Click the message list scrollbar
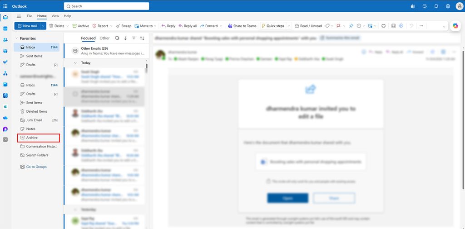The image size is (465, 229). (x=147, y=68)
